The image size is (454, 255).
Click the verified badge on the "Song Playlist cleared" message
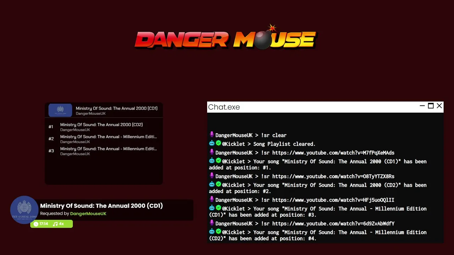pyautogui.click(x=218, y=143)
